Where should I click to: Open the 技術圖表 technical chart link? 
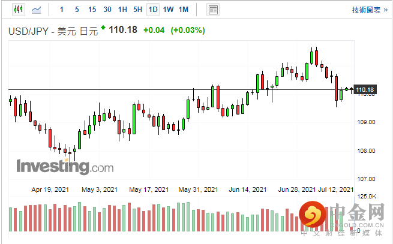point(370,10)
